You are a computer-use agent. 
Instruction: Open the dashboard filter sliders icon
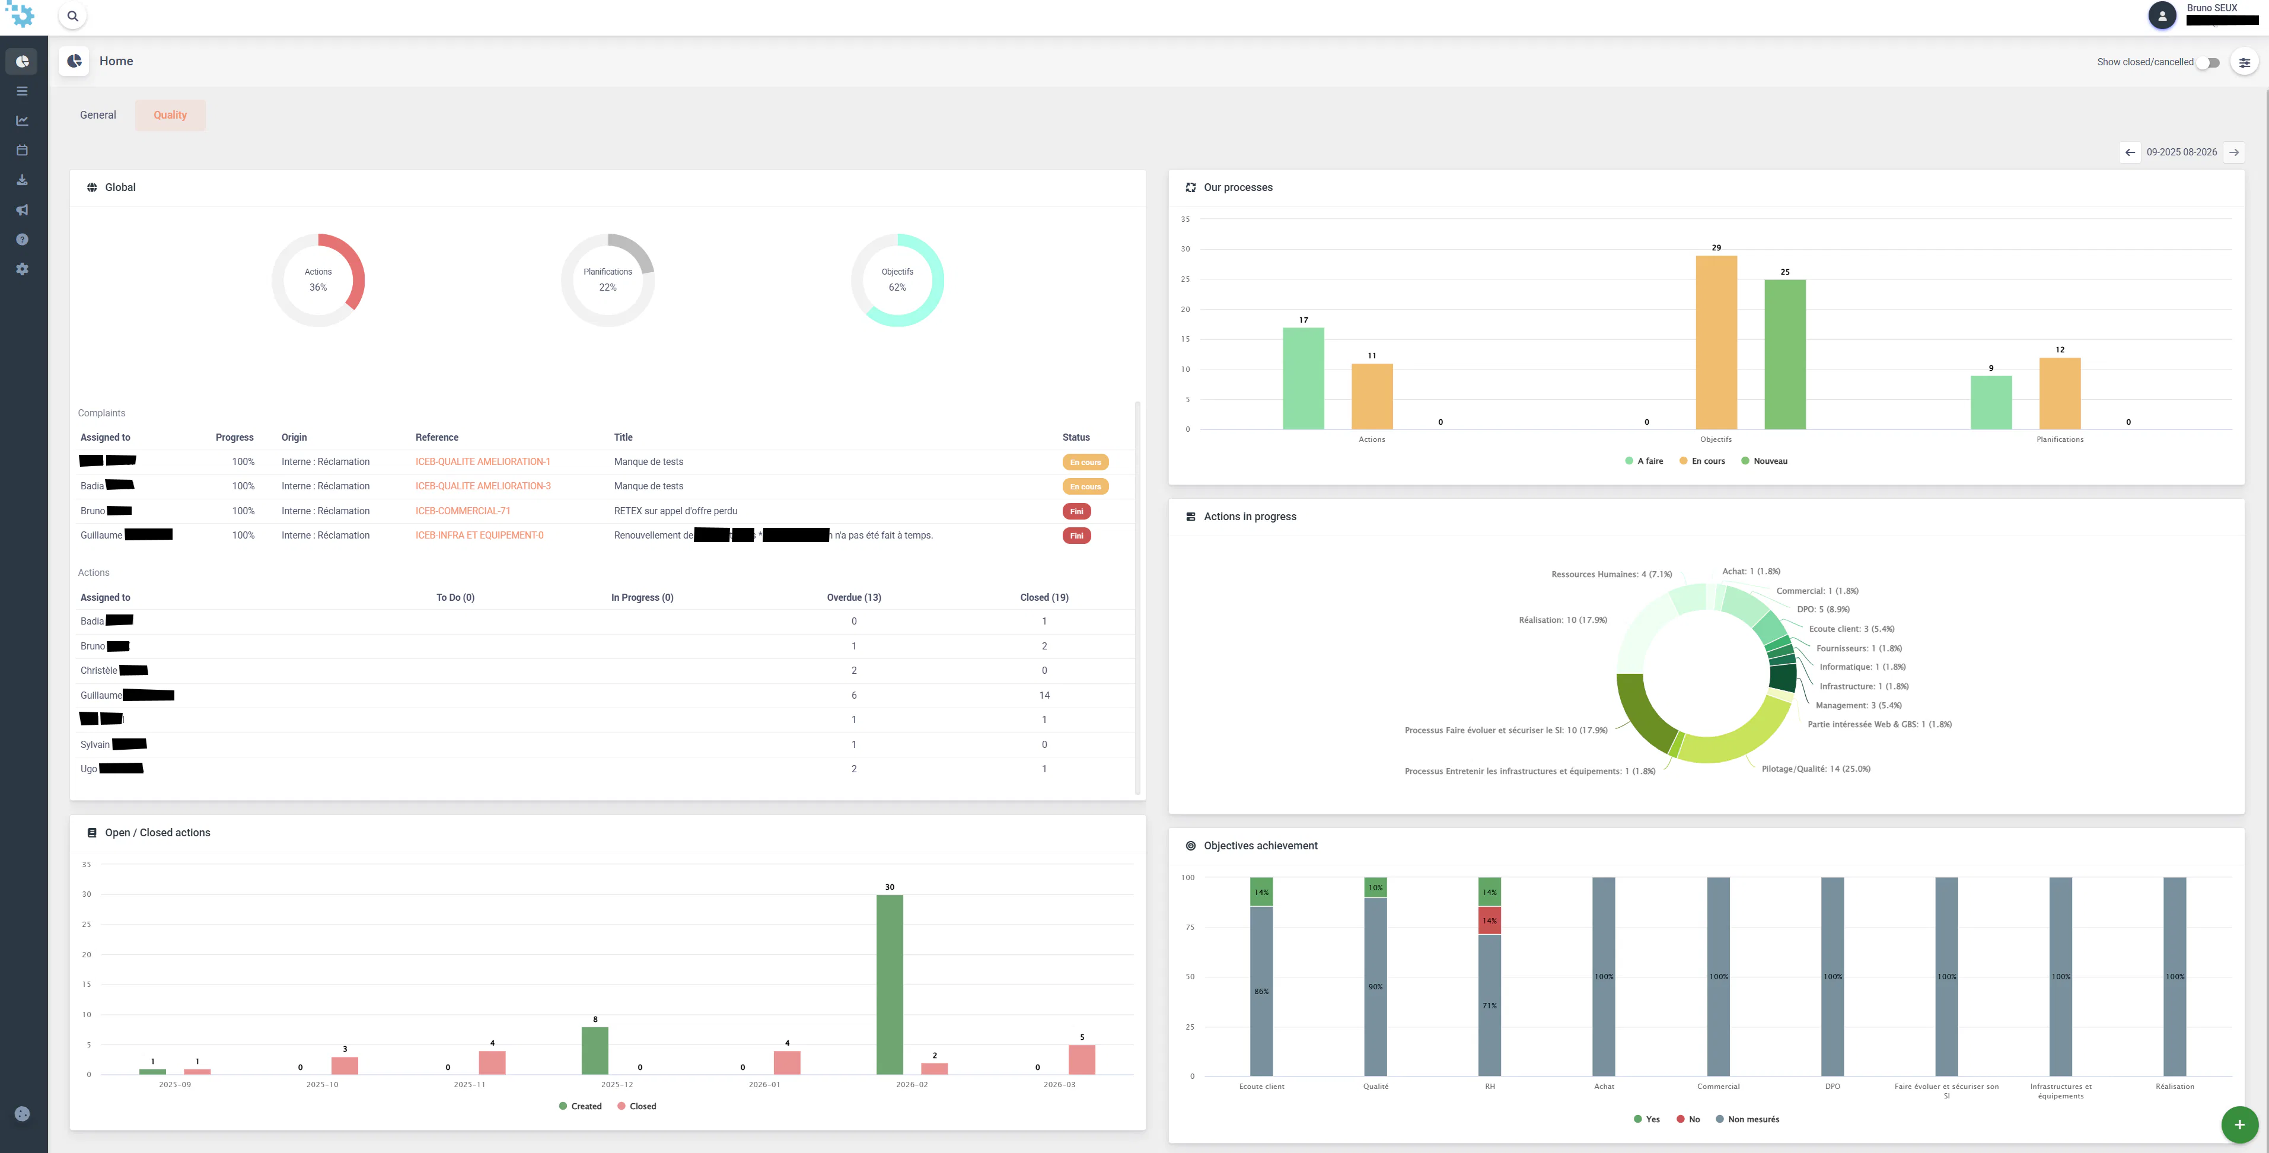click(x=2244, y=62)
